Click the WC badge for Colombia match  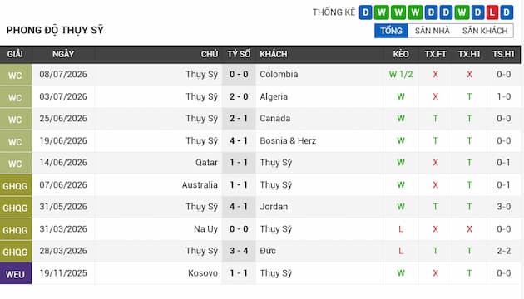16,75
